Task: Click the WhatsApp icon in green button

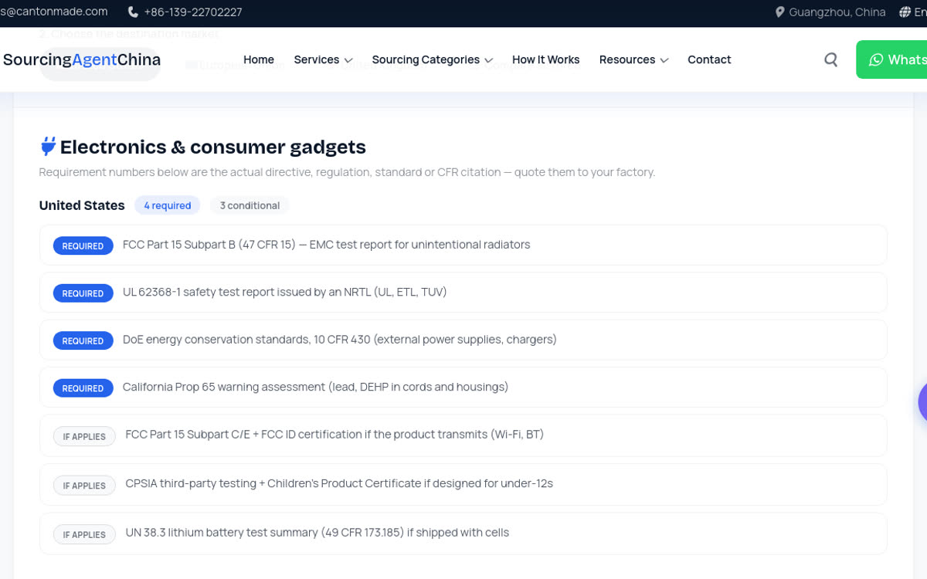Action: pos(876,59)
